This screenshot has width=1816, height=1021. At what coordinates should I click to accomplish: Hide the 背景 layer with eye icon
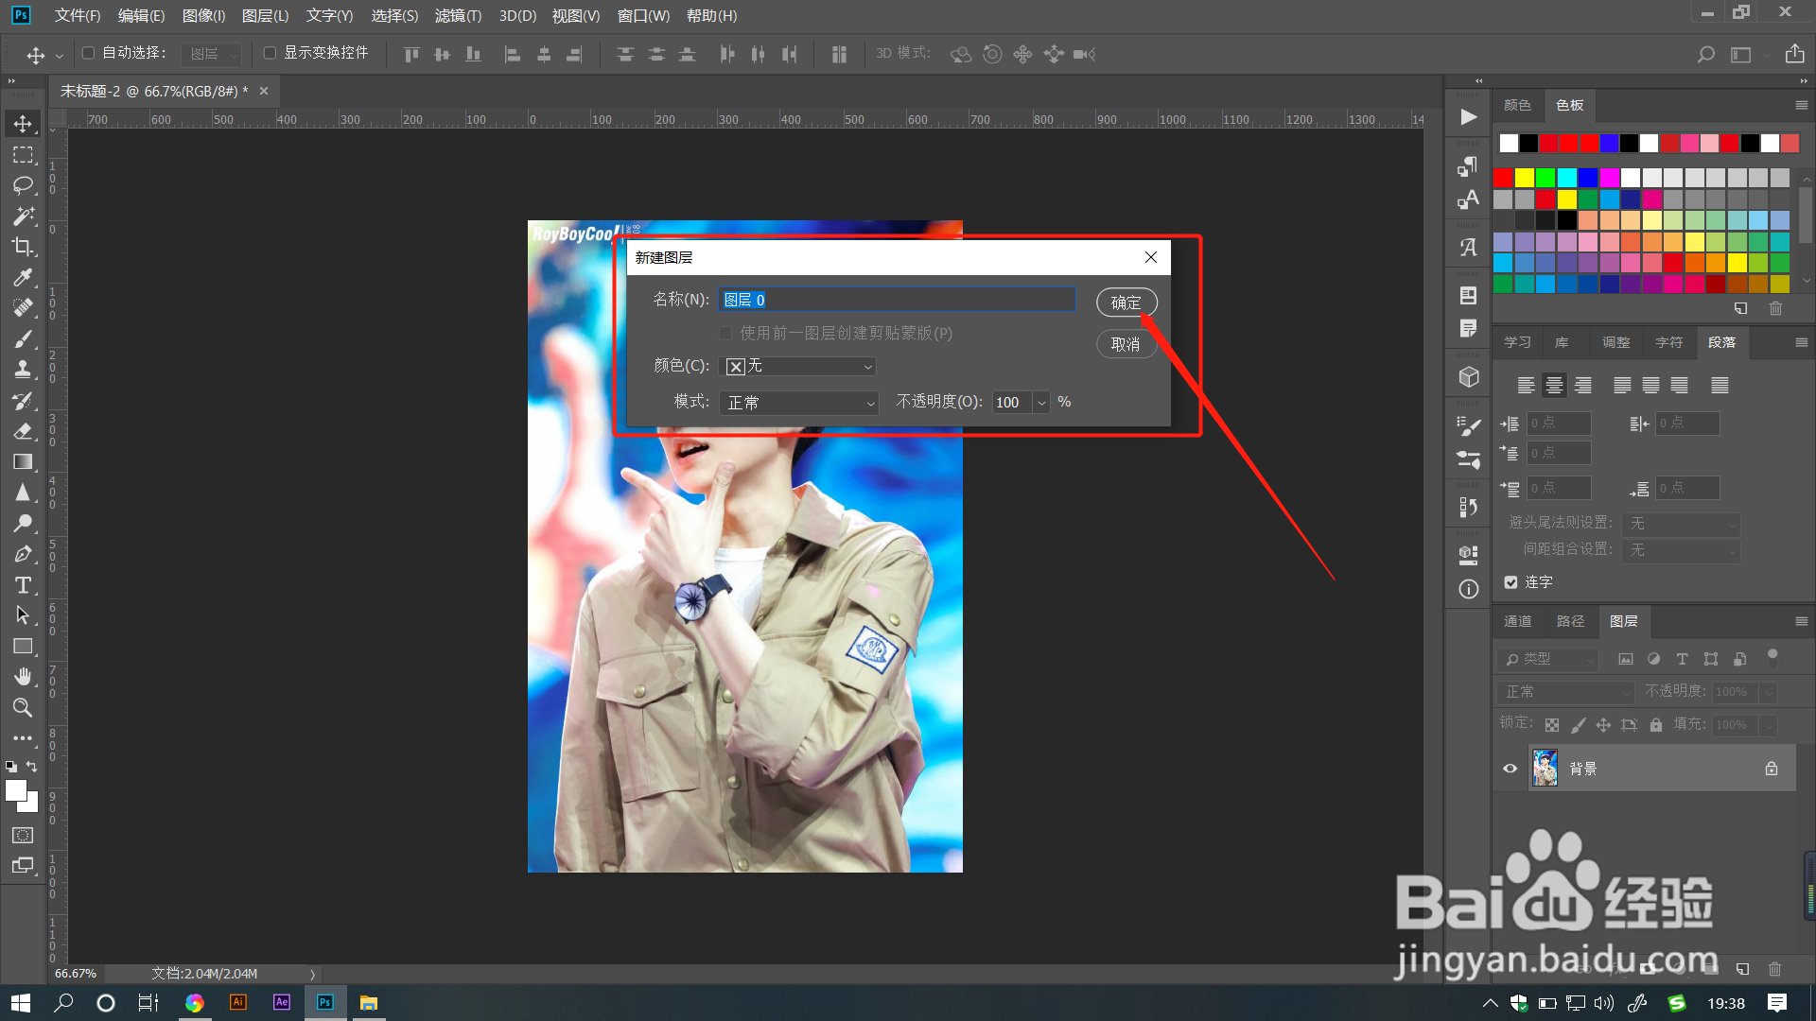1510,769
